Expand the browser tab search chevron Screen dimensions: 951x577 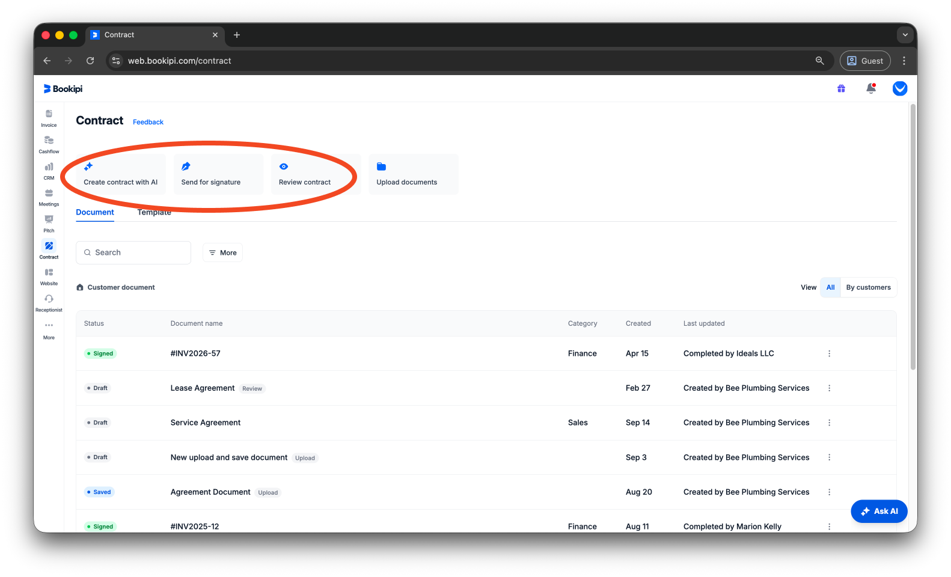point(905,35)
